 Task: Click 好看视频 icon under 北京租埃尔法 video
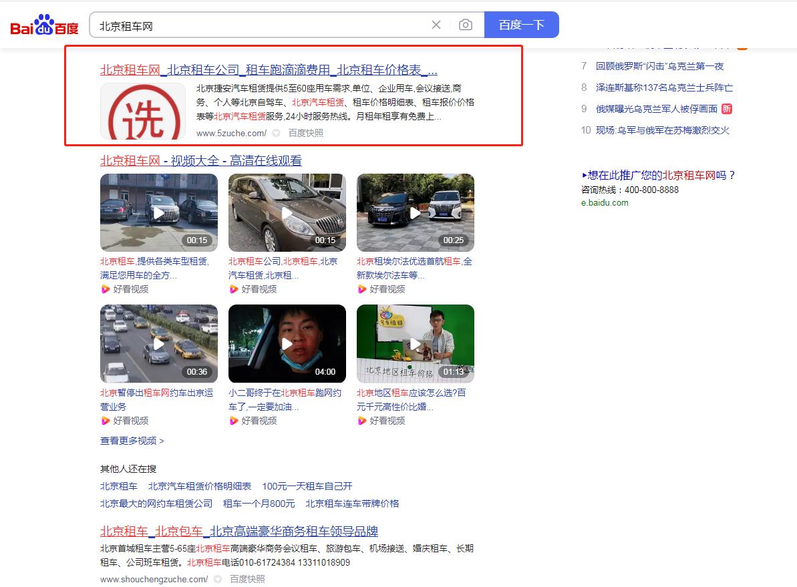(362, 289)
